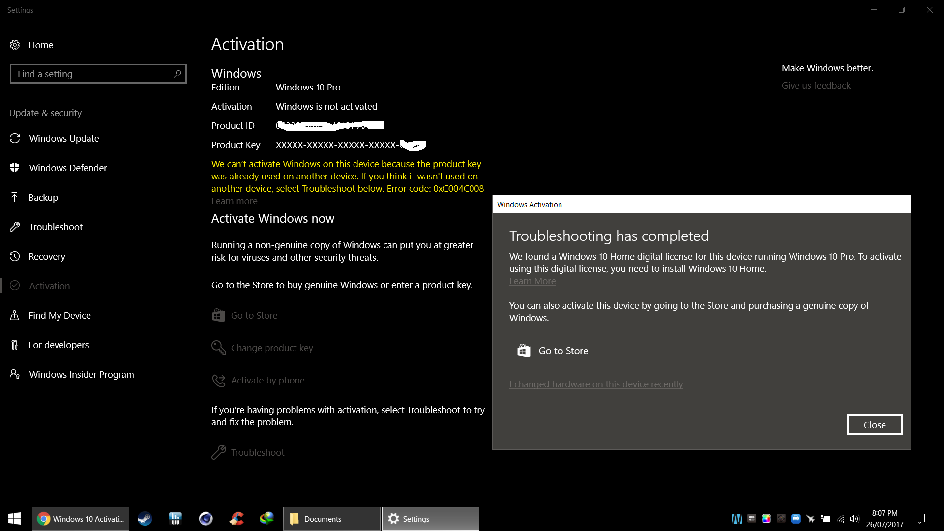Screen dimensions: 944x531
Task: Click the dark dotted circle tray icon
Action: coord(781,518)
